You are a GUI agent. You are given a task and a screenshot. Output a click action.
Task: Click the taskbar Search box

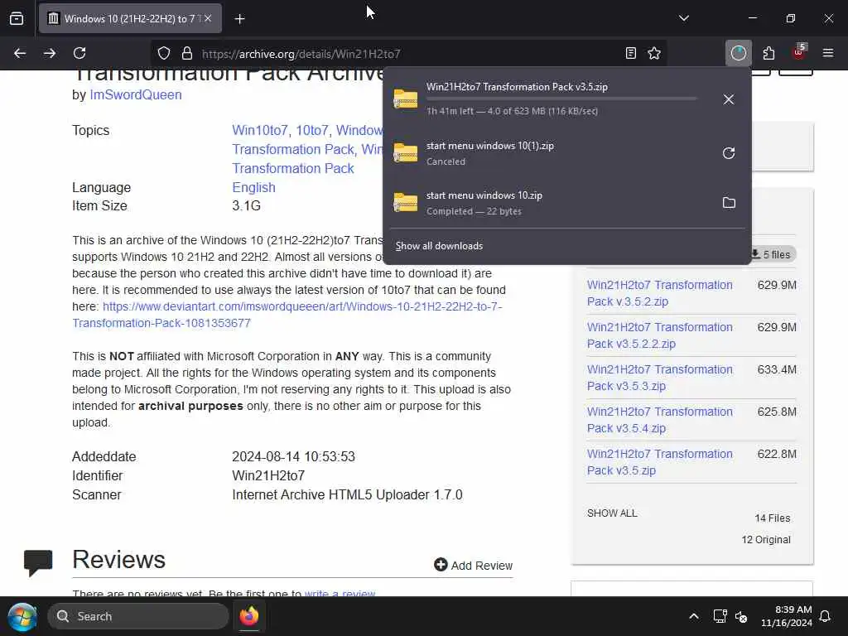click(138, 616)
